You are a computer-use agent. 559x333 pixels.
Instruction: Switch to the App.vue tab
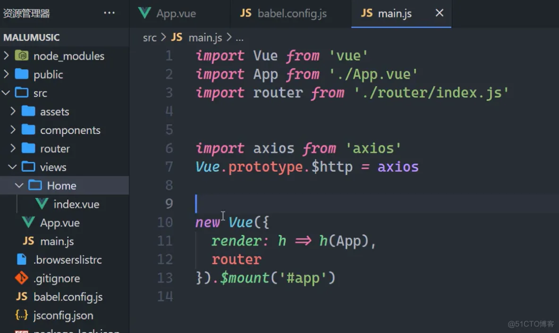(x=180, y=14)
